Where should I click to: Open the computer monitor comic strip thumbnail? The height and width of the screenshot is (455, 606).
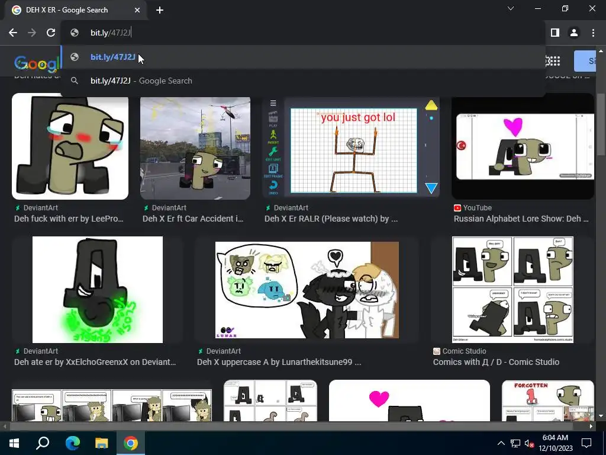click(112, 405)
